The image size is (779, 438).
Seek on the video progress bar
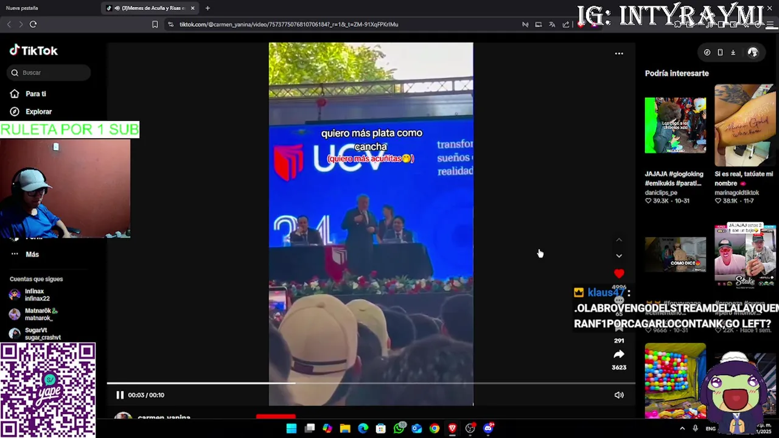(x=371, y=383)
